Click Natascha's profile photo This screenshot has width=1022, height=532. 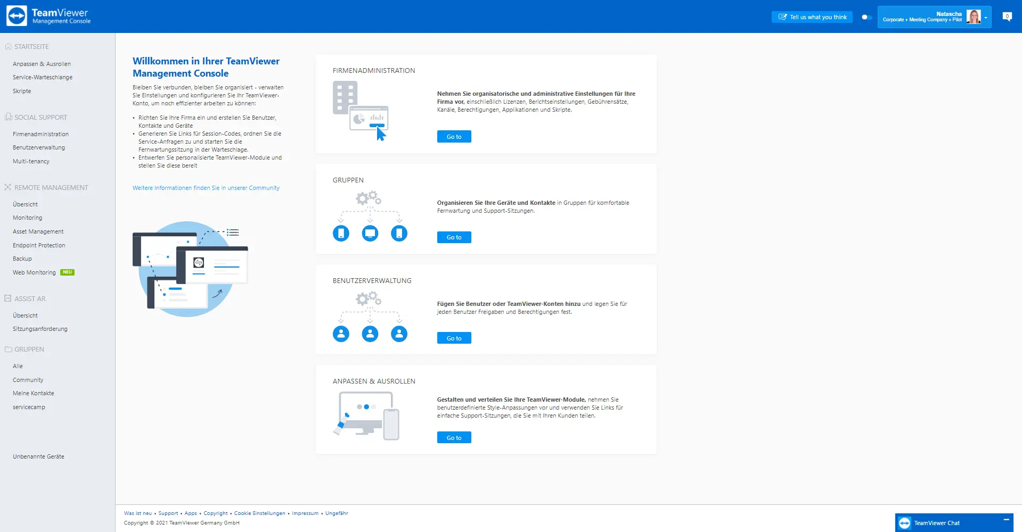coord(974,17)
